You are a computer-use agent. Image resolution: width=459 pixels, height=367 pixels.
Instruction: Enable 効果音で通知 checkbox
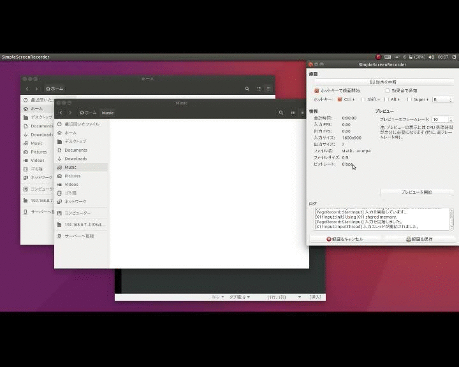388,90
